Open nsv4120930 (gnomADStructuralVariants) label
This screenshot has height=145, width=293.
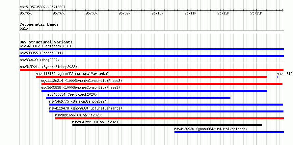[211, 129]
